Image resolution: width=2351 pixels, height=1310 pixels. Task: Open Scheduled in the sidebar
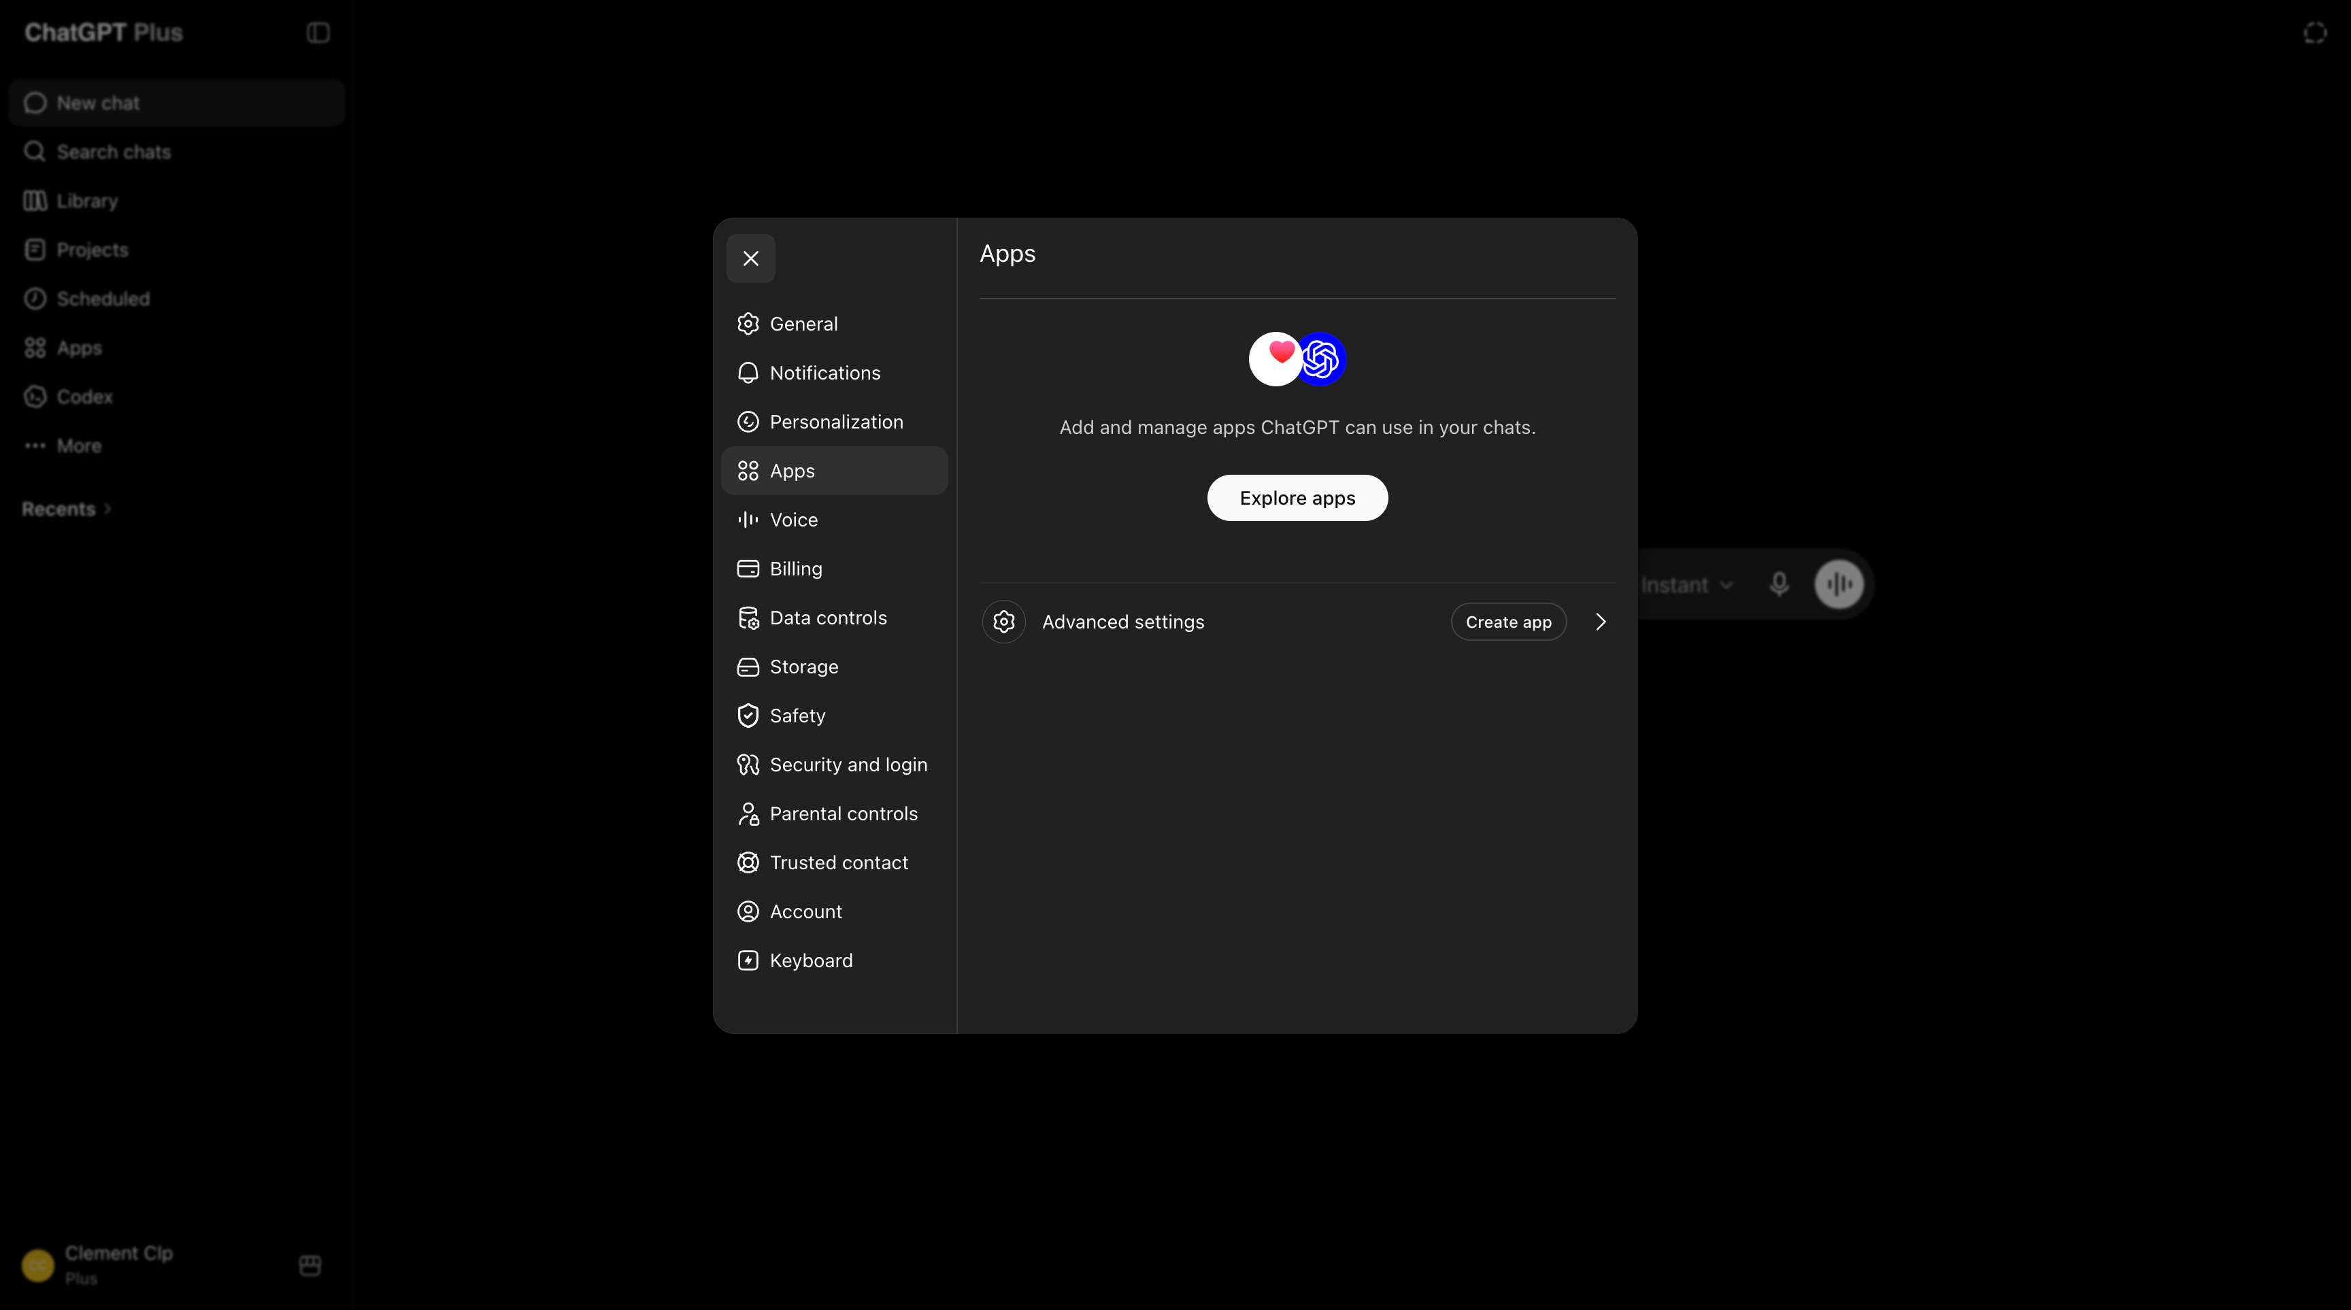(x=176, y=299)
